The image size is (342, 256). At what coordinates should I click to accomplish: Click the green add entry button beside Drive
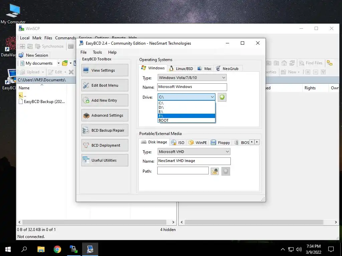tap(222, 97)
